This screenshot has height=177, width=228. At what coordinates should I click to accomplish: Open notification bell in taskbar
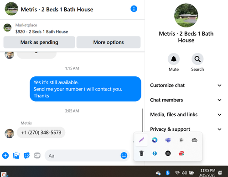click(x=220, y=173)
